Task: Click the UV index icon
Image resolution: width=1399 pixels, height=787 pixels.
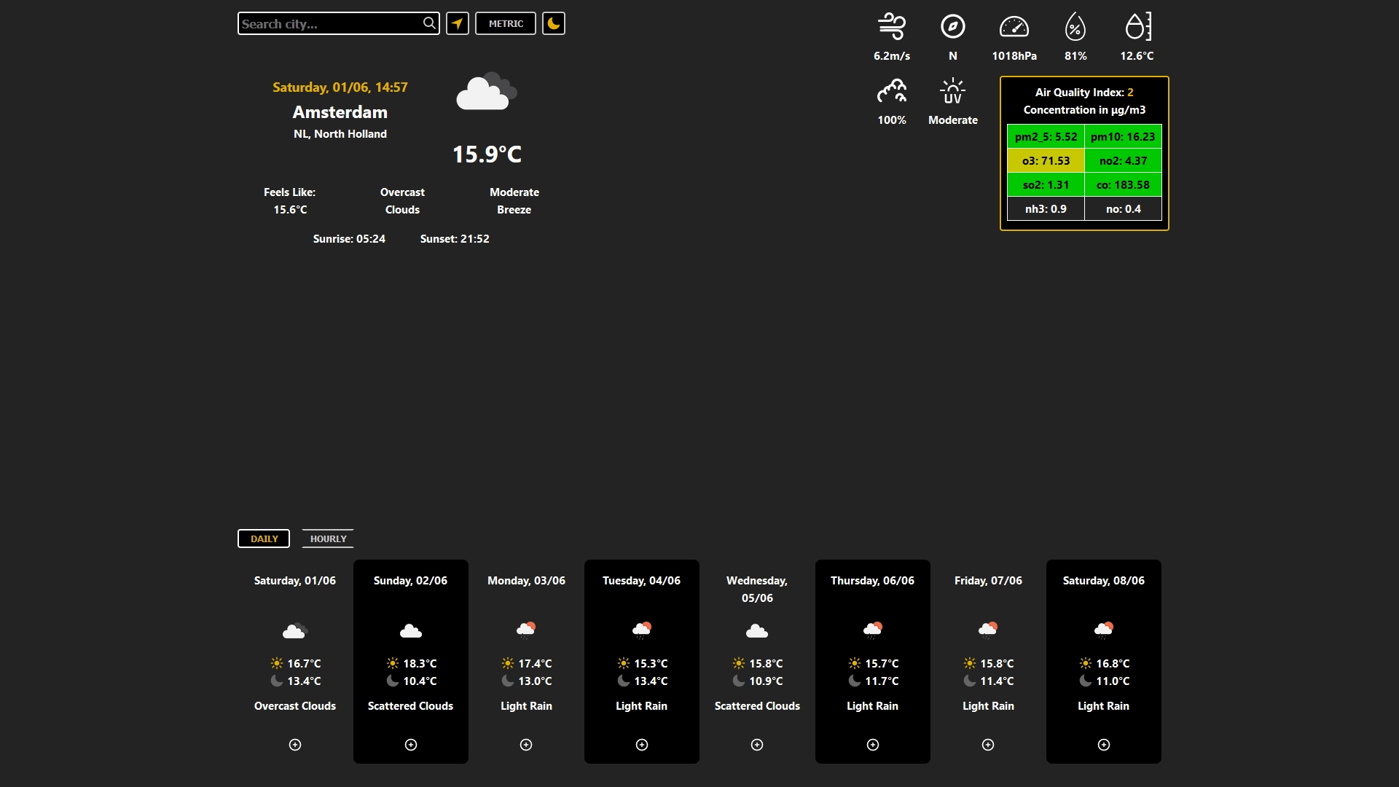Action: click(x=953, y=91)
